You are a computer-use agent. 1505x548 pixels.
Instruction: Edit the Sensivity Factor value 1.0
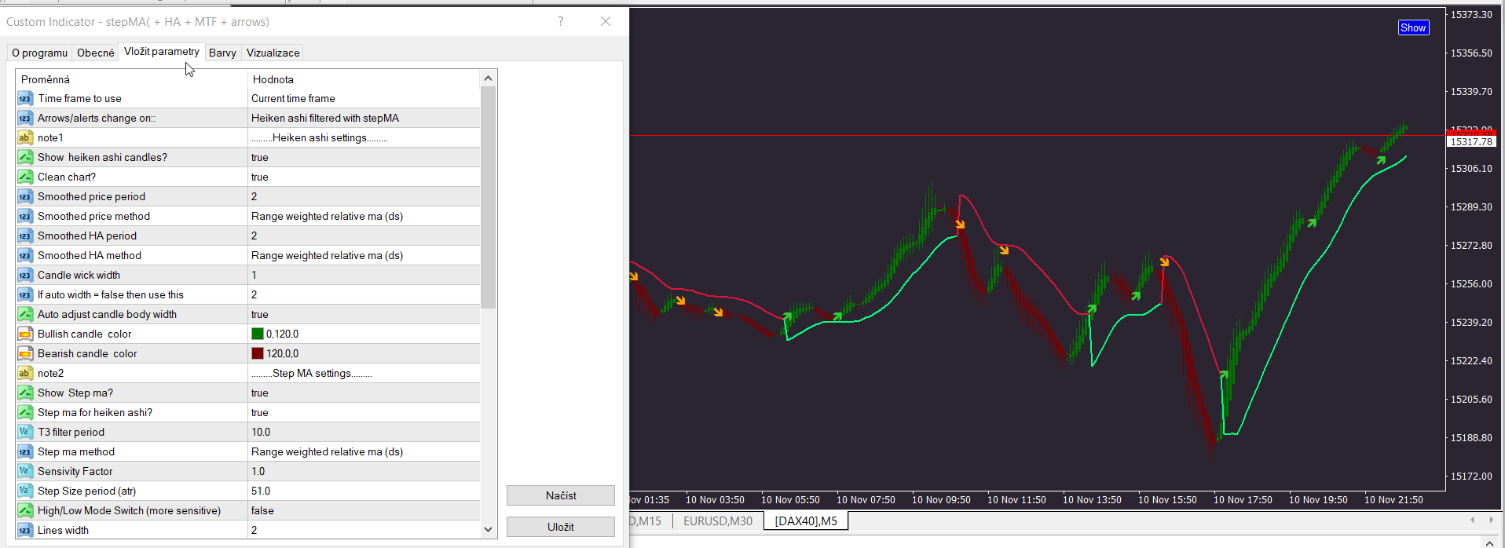364,471
